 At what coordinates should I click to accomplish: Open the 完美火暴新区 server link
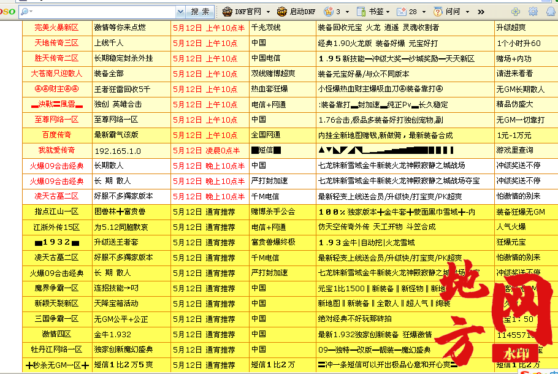(56, 28)
